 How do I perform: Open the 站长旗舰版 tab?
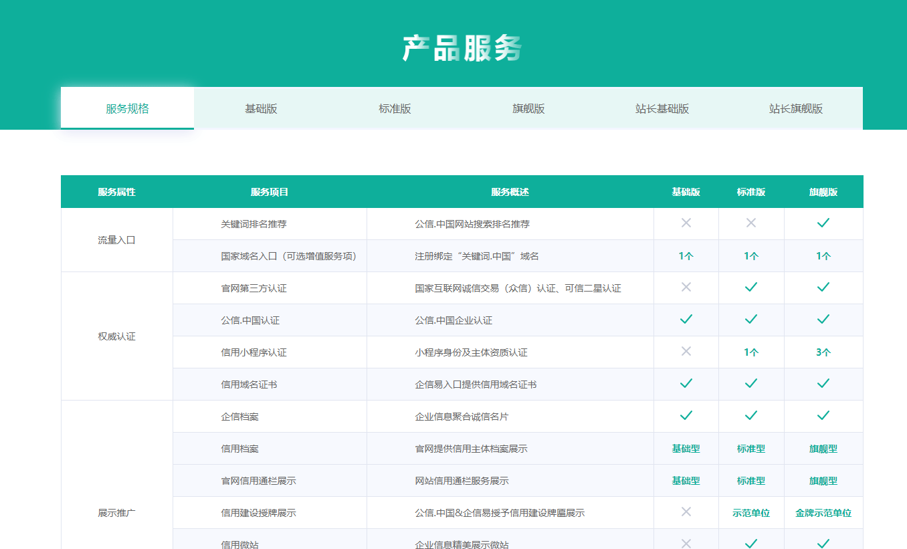click(x=796, y=108)
